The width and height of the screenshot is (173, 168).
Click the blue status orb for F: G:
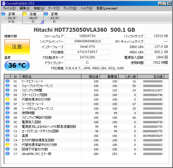[x=3, y=14]
